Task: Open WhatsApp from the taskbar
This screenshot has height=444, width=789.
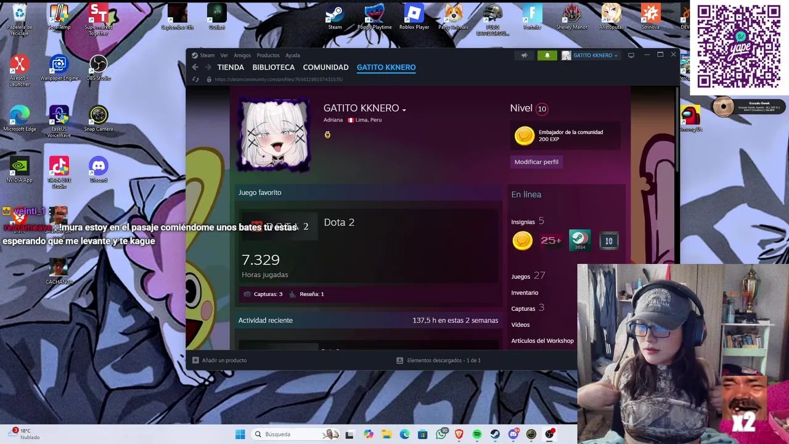Action: coord(441,434)
